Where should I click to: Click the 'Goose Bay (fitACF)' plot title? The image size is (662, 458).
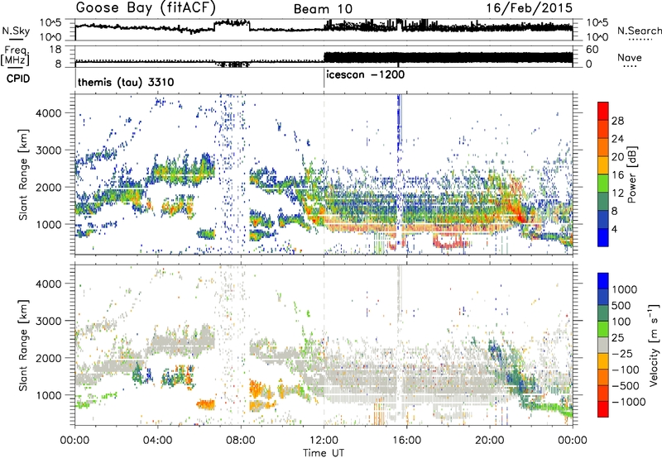tap(146, 8)
